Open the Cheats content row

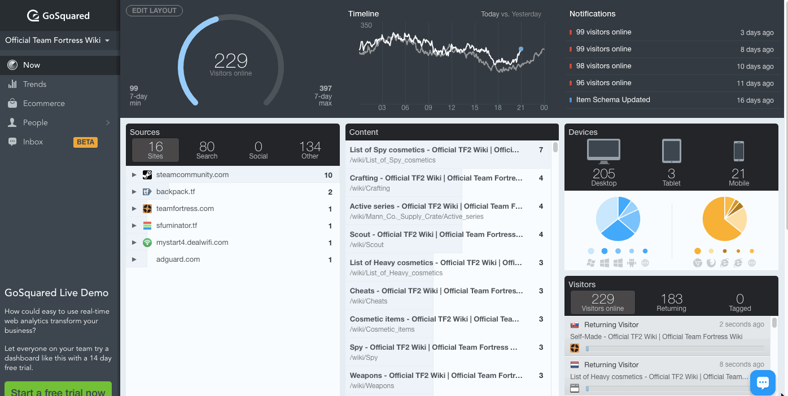tap(448, 296)
